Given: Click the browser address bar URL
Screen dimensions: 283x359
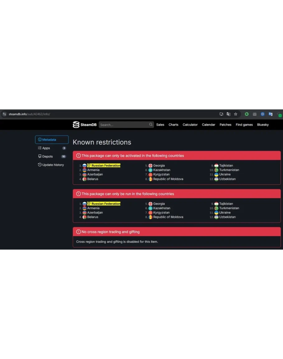Looking at the screenshot, I should point(29,114).
